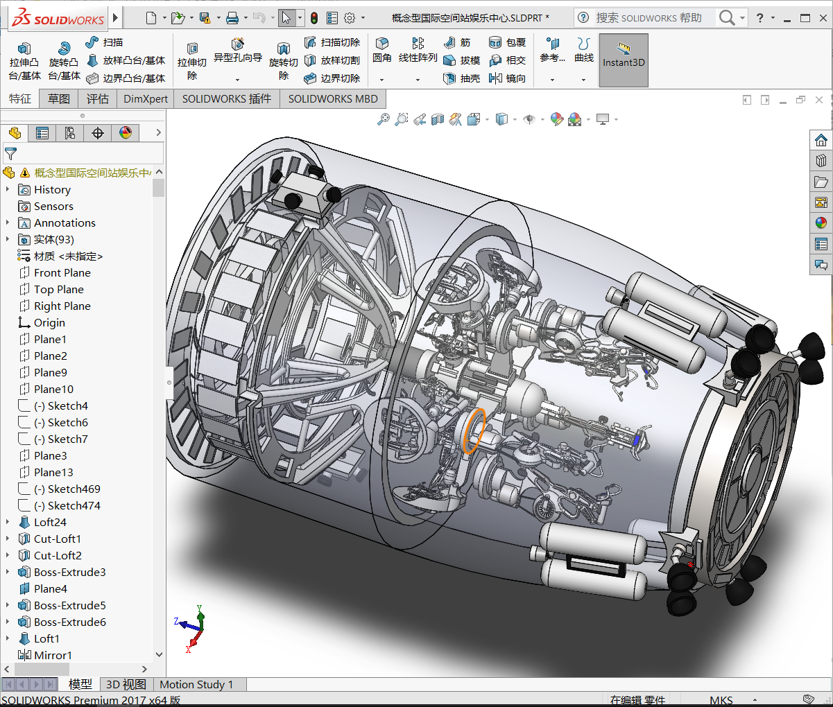Click the 镜向 mirror tool
This screenshot has height=707, width=833.
pos(507,78)
